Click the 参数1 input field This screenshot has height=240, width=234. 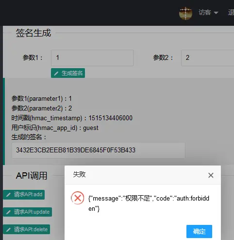tap(92, 58)
